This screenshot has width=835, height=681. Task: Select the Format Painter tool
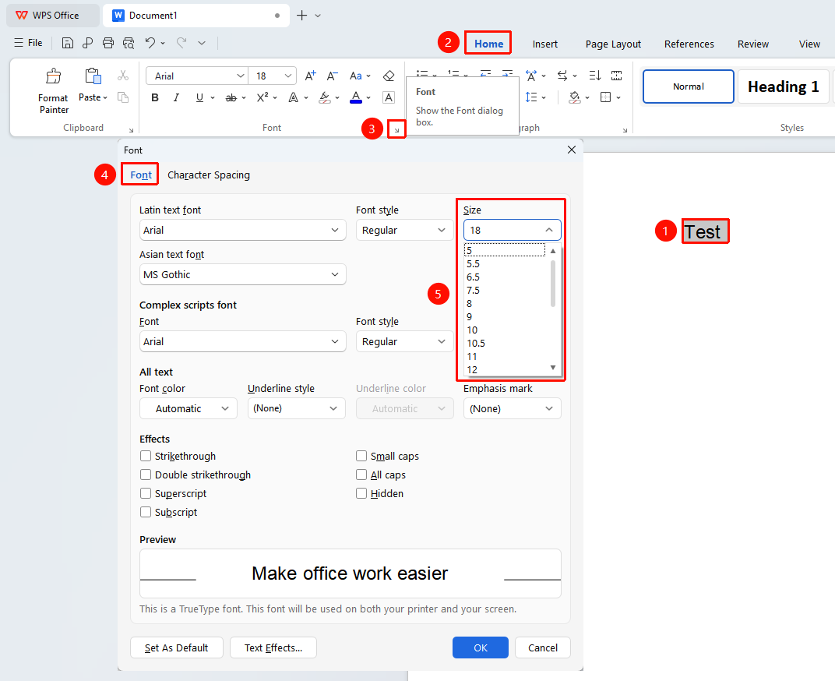pos(53,91)
